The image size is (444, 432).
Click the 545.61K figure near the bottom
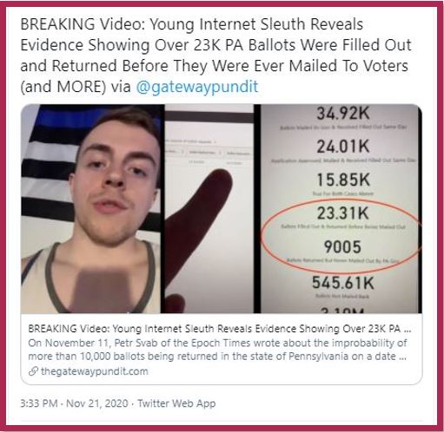point(343,283)
